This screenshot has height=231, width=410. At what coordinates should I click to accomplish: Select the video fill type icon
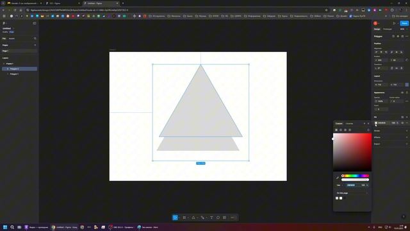point(350,130)
